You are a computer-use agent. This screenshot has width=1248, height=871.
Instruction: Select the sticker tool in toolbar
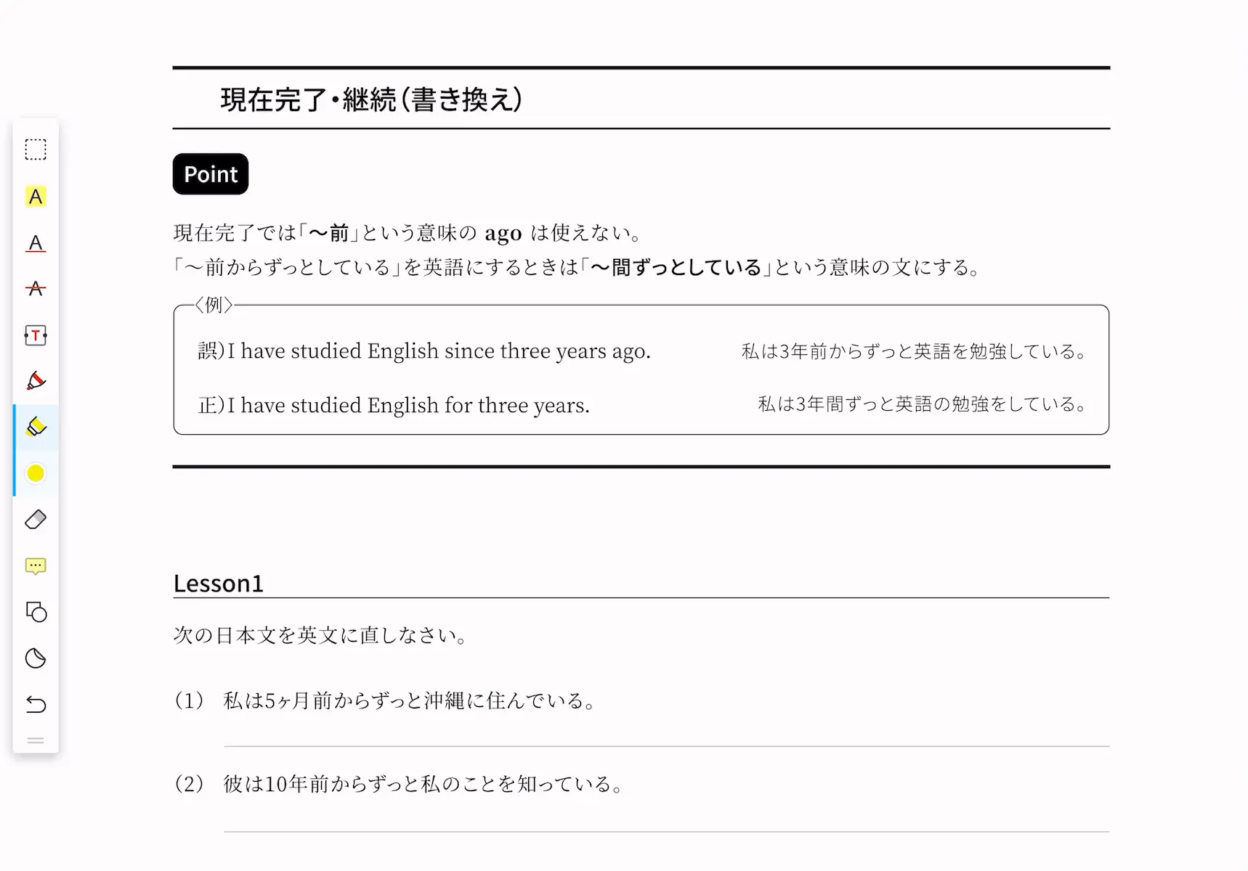pyautogui.click(x=36, y=658)
